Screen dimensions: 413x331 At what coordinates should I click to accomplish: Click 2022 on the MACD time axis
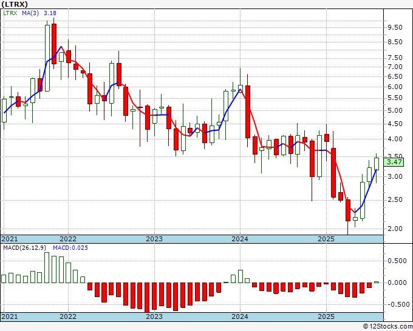pyautogui.click(x=68, y=316)
